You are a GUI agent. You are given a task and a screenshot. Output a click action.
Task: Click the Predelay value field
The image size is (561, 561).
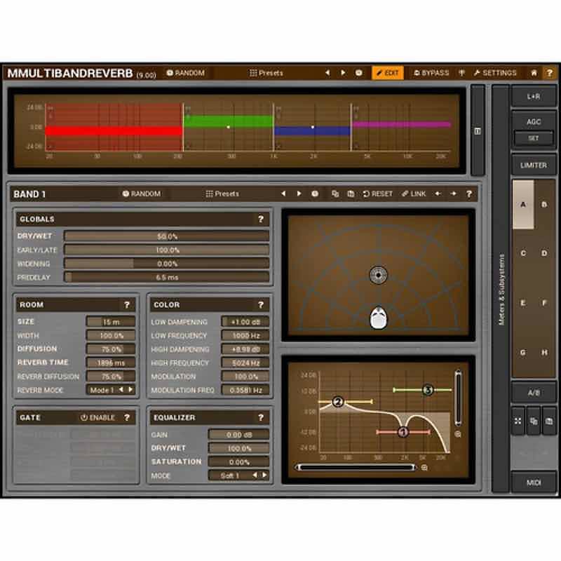tap(165, 277)
